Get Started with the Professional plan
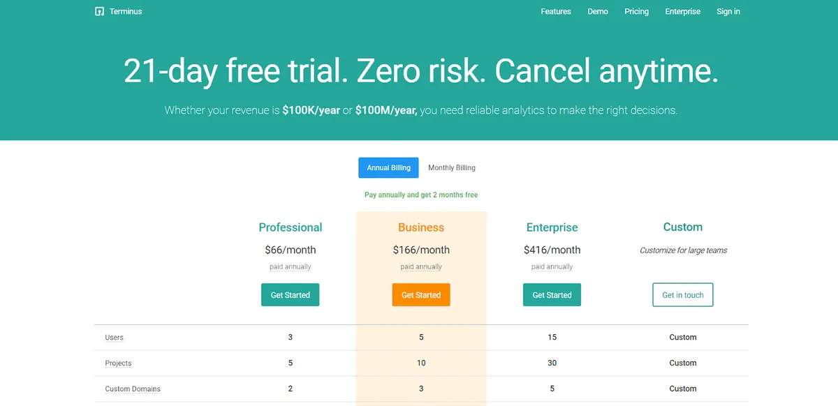Screen dimensions: 838x406 pos(290,294)
